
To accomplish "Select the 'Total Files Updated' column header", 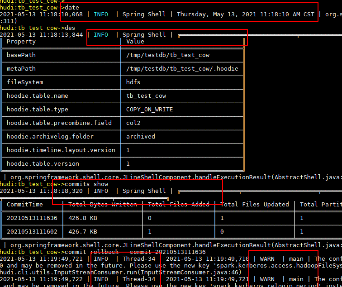I will [x=254, y=204].
